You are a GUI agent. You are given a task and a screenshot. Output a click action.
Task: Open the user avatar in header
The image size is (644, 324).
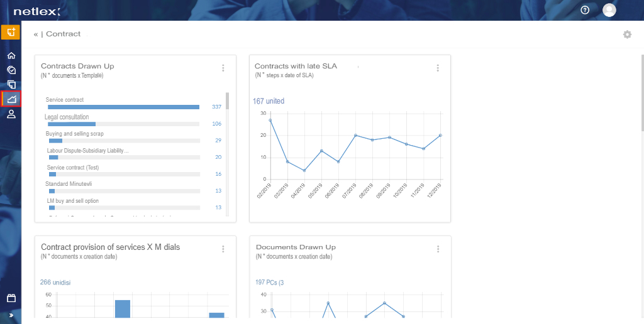point(609,10)
